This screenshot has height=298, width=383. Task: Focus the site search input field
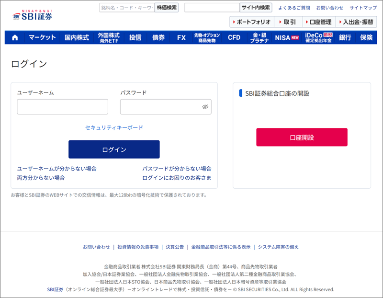(x=212, y=8)
